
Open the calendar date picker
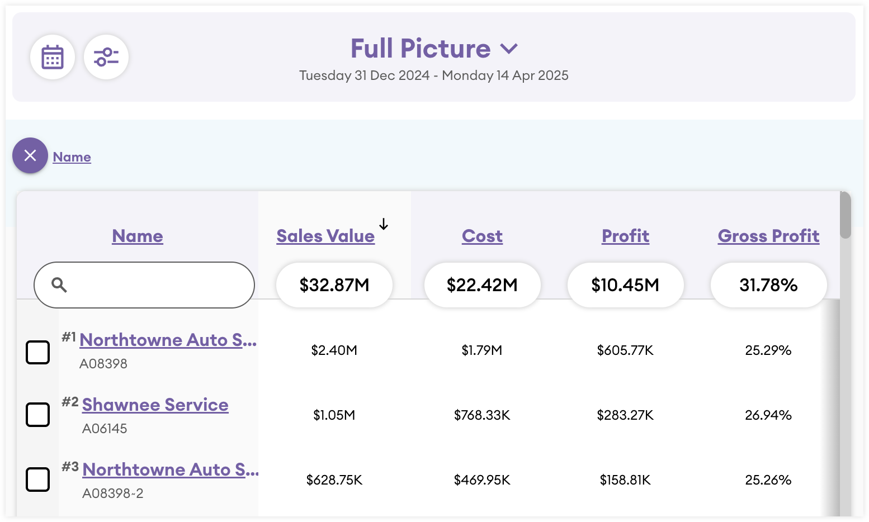click(x=53, y=57)
